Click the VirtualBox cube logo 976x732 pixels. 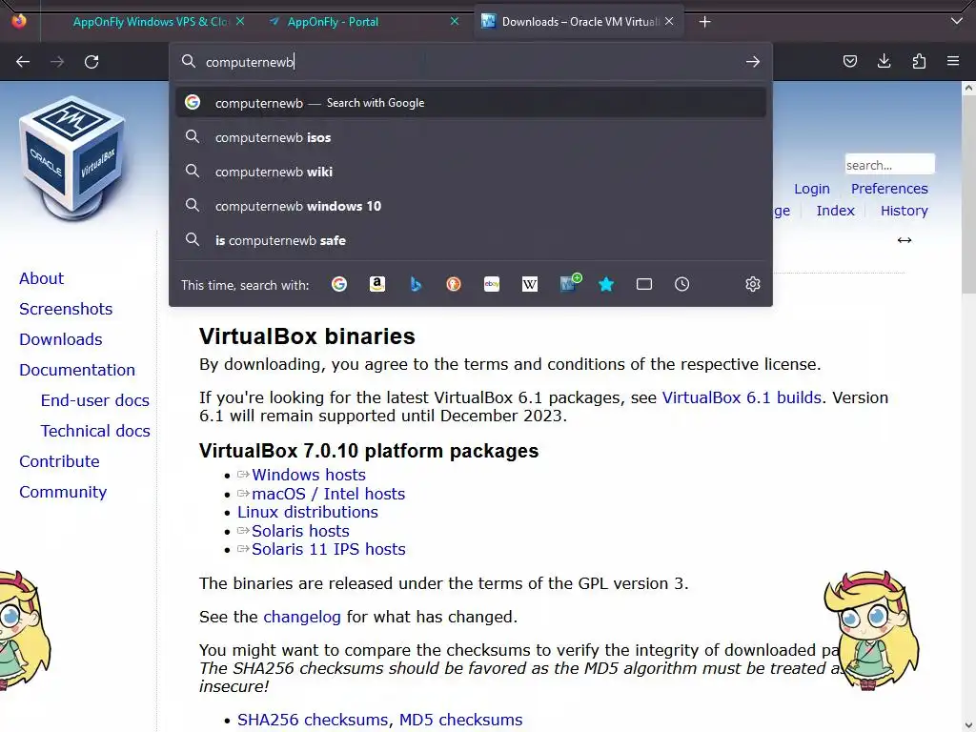pos(72,158)
